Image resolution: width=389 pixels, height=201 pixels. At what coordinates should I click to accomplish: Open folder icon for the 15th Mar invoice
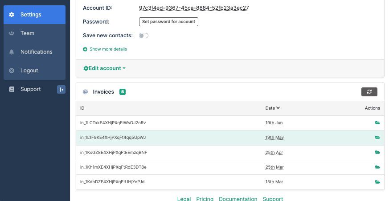coord(377,182)
